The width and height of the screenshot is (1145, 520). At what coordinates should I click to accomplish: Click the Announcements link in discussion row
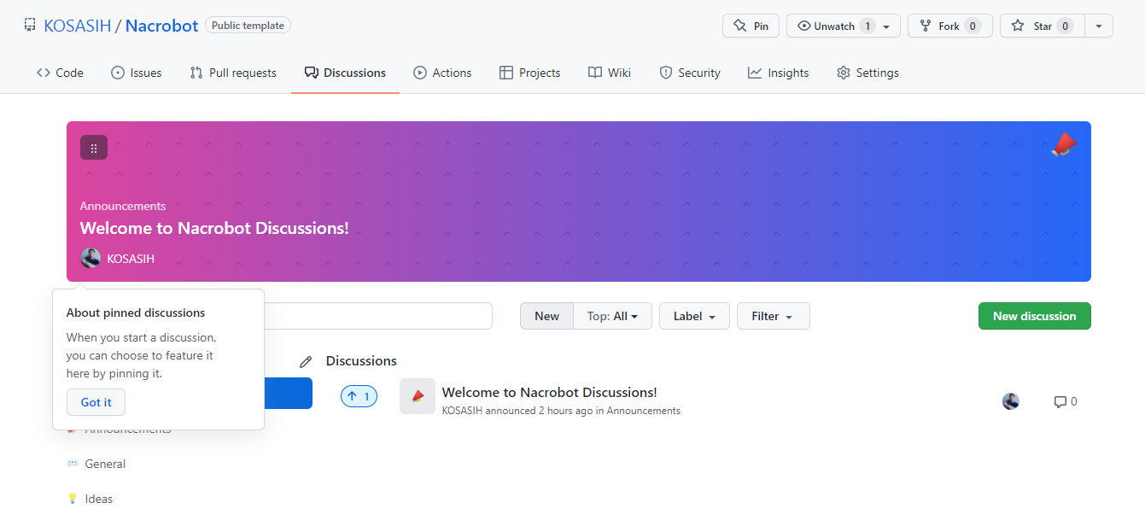(643, 411)
